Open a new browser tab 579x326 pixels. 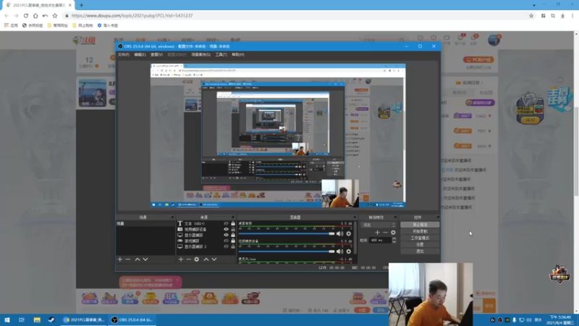pos(81,5)
